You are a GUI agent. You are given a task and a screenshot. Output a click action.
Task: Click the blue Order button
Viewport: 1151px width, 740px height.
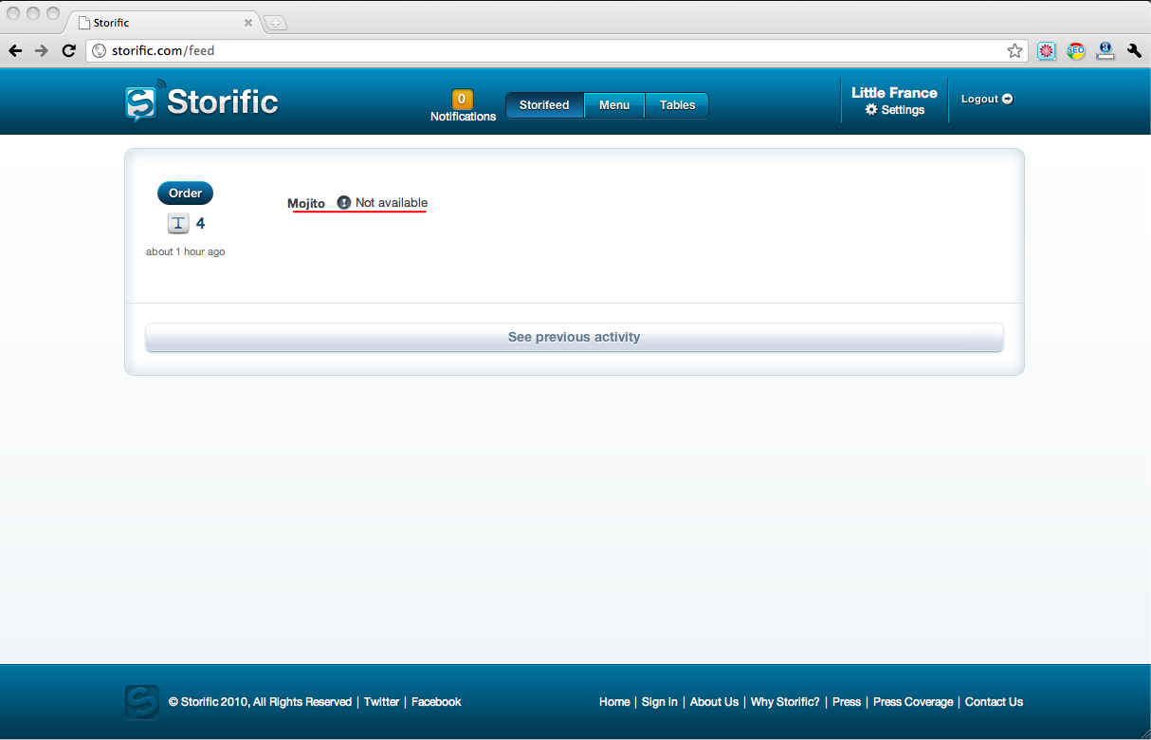click(x=185, y=194)
